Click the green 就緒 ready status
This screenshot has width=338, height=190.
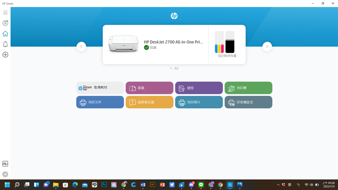click(x=150, y=48)
